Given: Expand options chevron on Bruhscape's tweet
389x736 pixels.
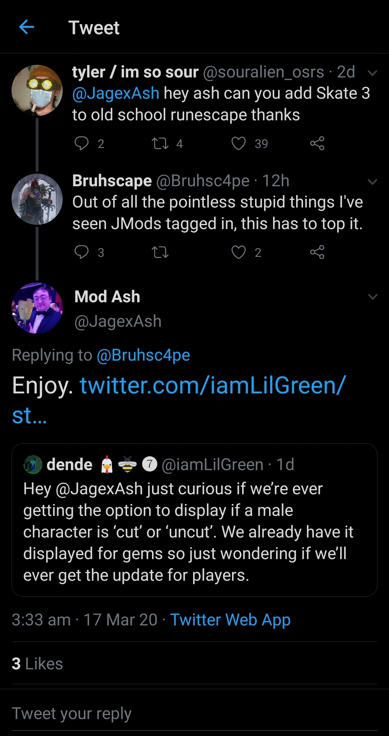Looking at the screenshot, I should pos(372,182).
